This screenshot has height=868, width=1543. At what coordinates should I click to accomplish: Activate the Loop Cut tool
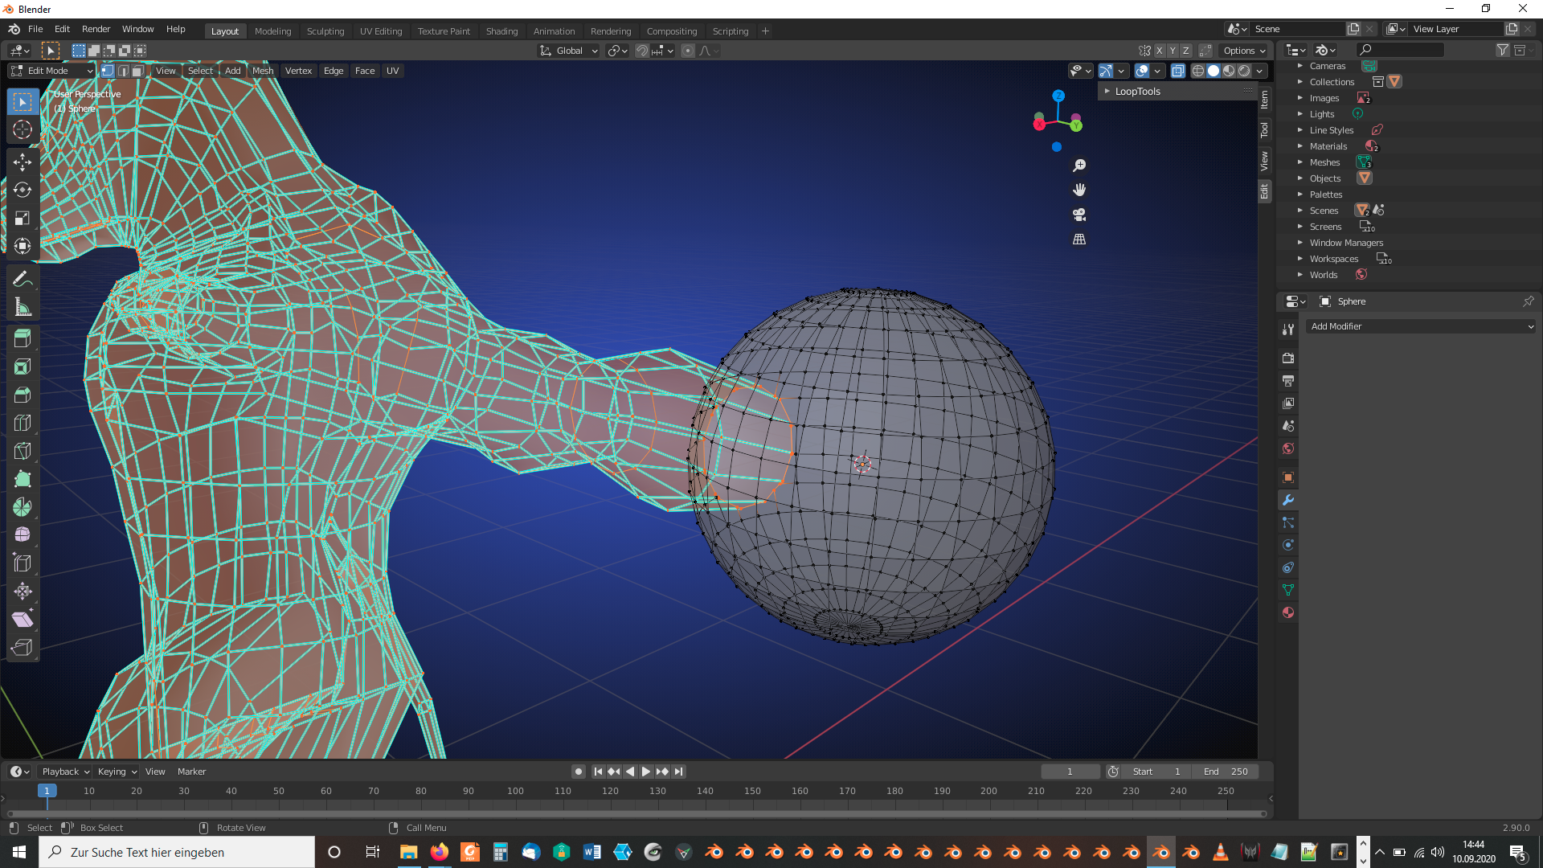coord(23,423)
